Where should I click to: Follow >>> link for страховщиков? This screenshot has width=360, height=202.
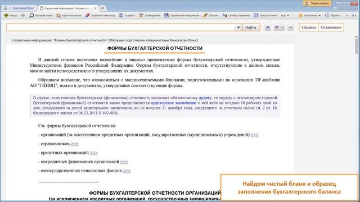coord(75,144)
